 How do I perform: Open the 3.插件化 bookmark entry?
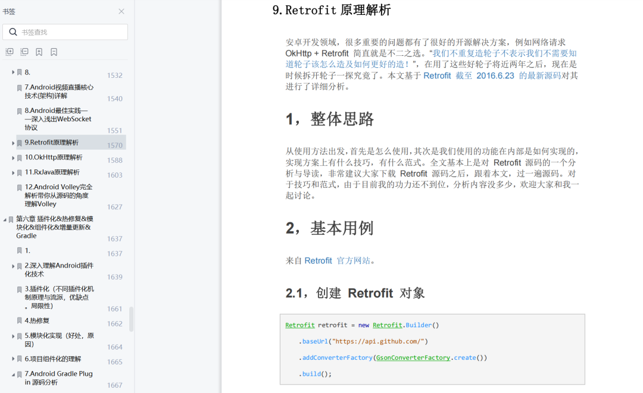pyautogui.click(x=59, y=297)
